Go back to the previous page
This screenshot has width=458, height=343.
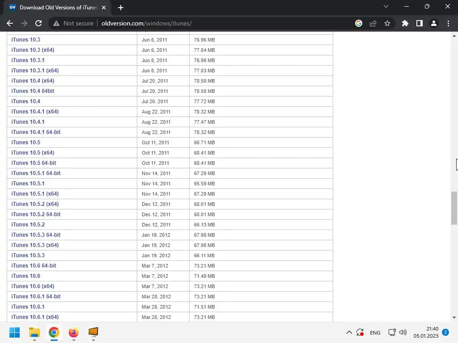tap(10, 23)
